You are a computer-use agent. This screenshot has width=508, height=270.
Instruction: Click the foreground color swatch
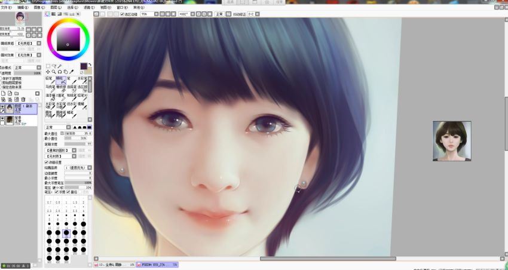click(x=84, y=66)
